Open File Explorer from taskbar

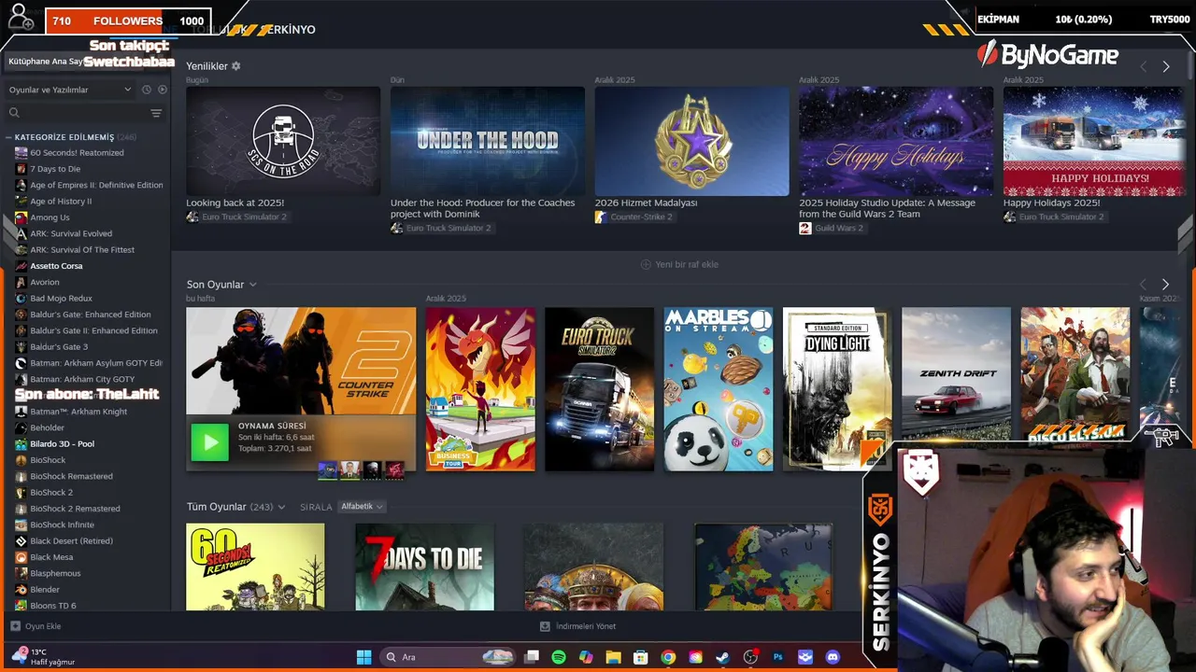coord(613,657)
